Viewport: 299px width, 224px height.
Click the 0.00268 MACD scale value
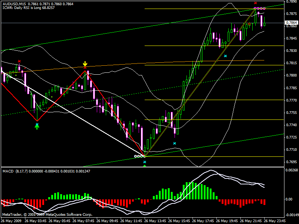(x=292, y=170)
